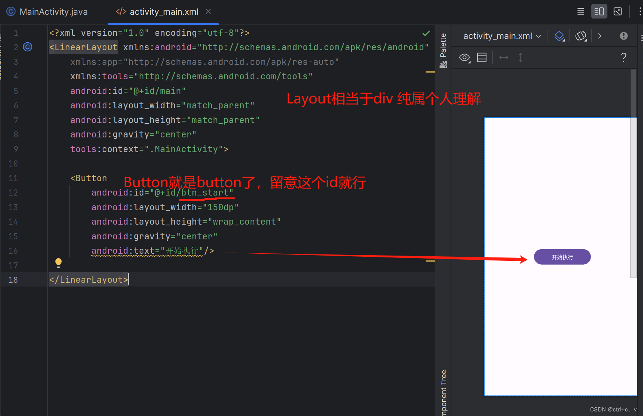Click the closing LinearLayout tag
The height and width of the screenshot is (416, 643).
(89, 280)
